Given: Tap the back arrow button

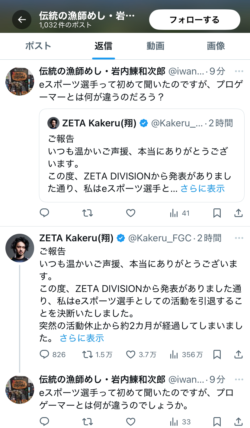Looking at the screenshot, I should [x=22, y=20].
